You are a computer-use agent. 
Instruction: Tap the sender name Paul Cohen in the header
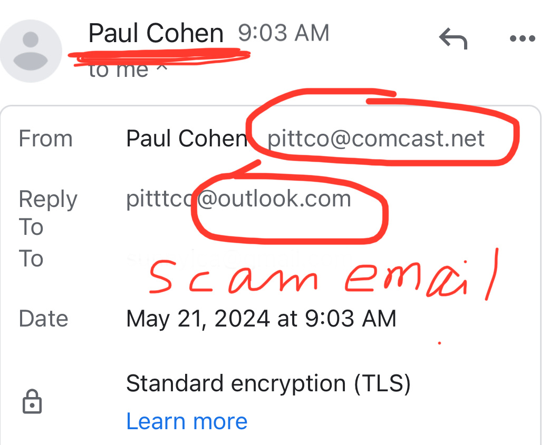pos(156,34)
